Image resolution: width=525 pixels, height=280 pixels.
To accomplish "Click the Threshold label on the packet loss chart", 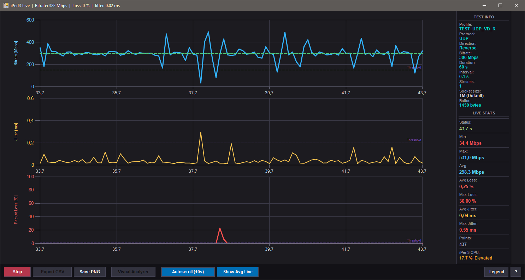I will [x=414, y=240].
